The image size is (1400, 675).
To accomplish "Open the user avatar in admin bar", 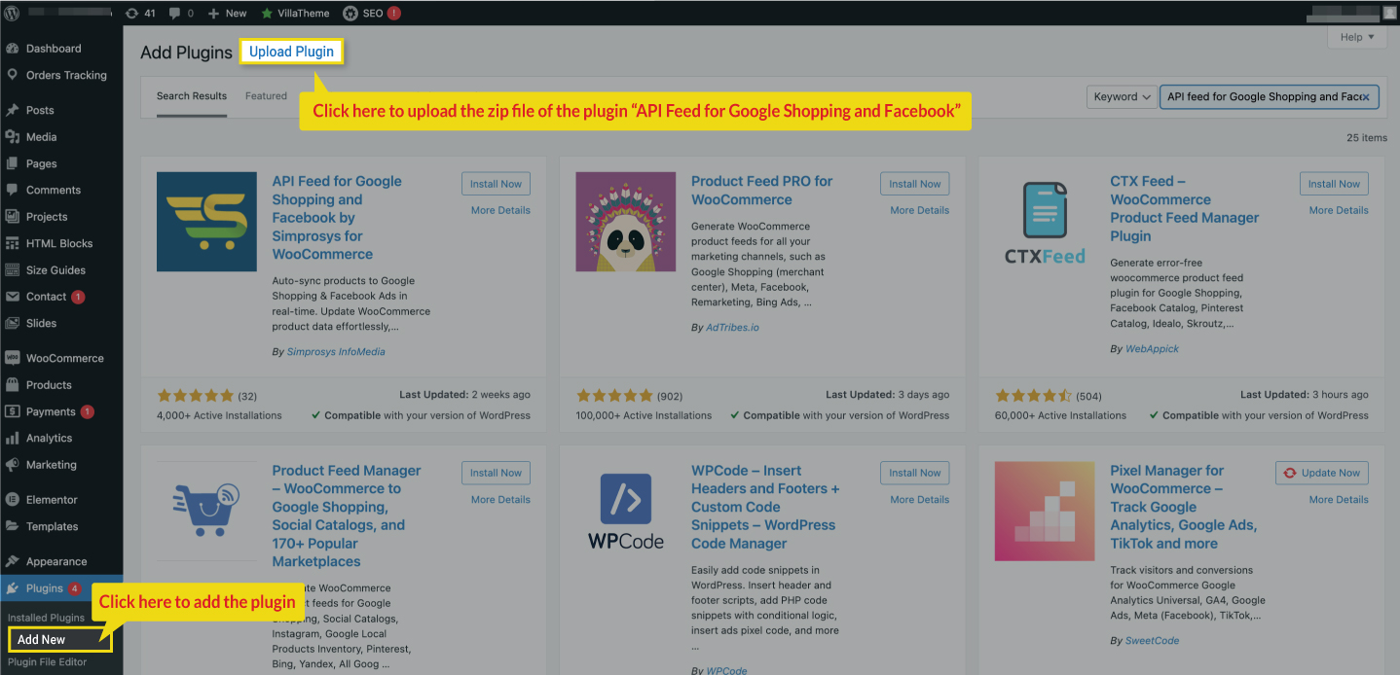I will tap(1389, 13).
